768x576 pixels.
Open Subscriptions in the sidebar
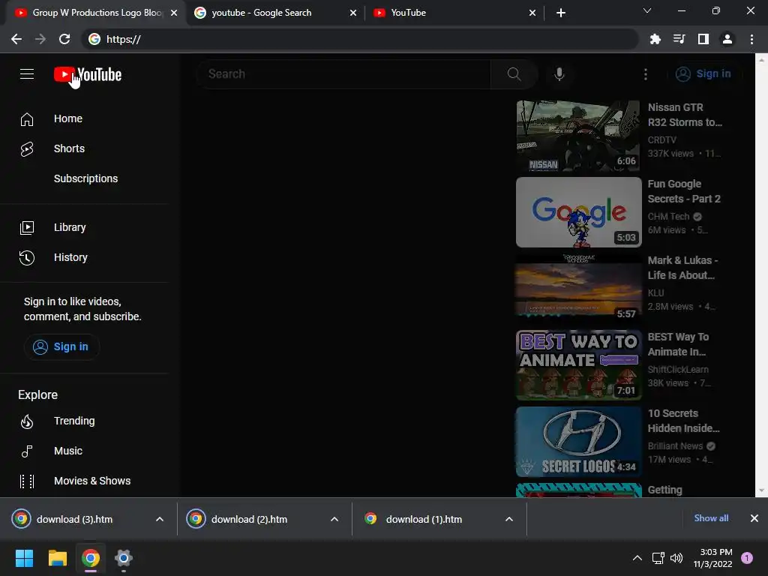(85, 178)
